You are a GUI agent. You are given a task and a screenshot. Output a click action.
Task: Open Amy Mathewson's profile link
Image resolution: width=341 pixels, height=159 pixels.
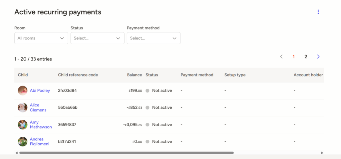(x=41, y=125)
